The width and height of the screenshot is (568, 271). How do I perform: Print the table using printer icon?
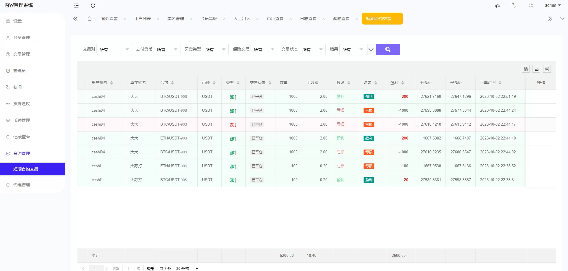coord(547,69)
